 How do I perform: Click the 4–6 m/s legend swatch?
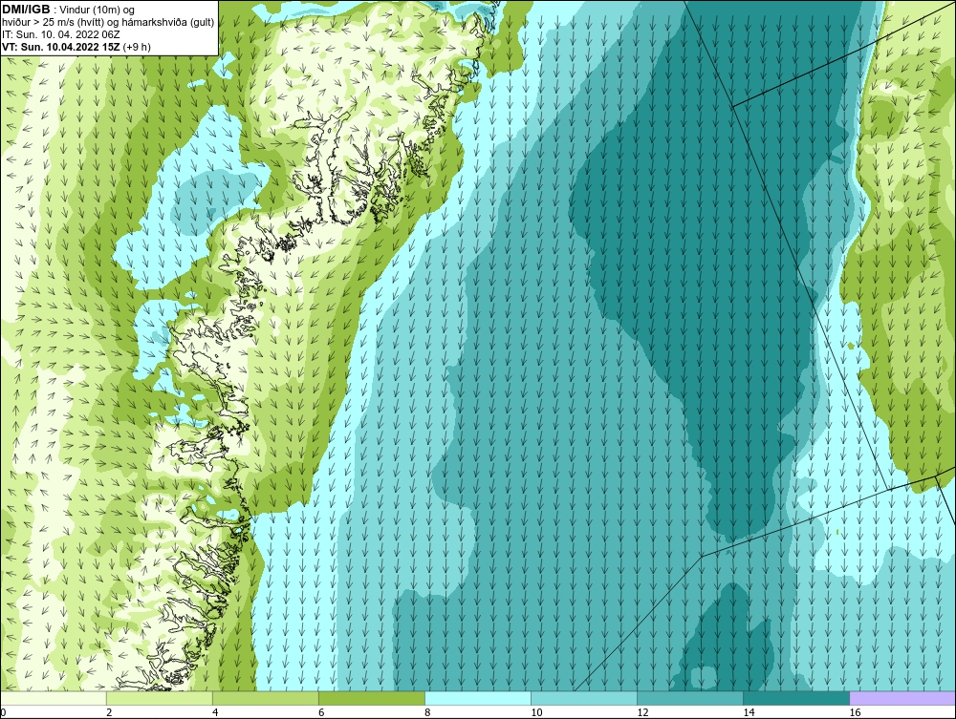pos(266,698)
